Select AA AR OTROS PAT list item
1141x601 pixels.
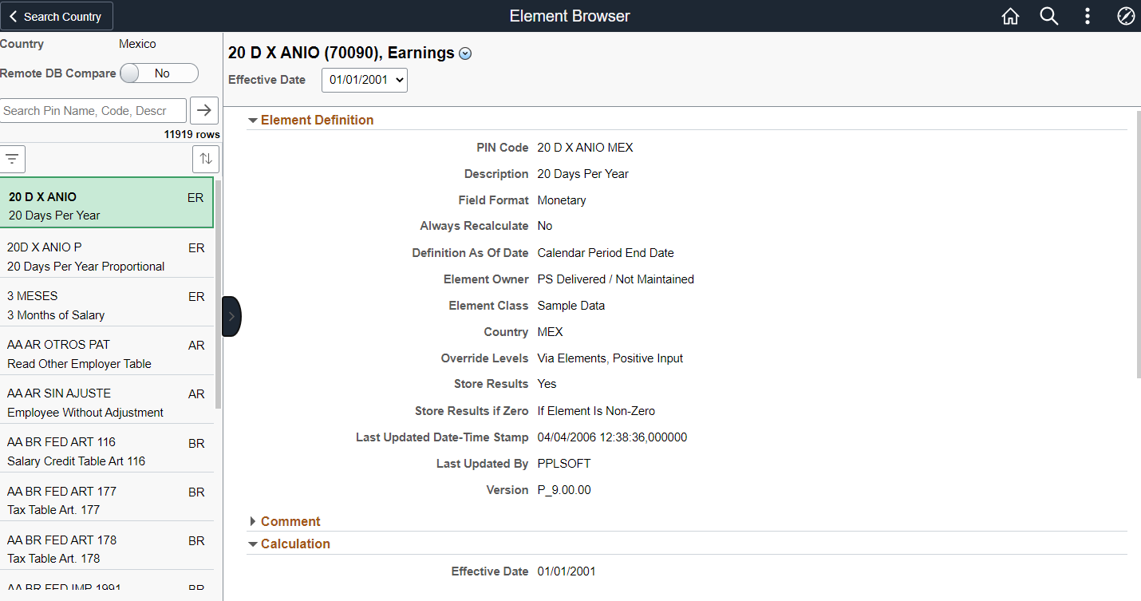click(x=106, y=354)
